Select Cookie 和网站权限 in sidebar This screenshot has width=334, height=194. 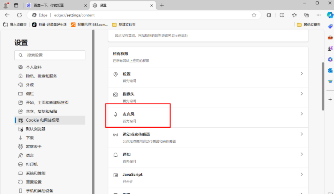pyautogui.click(x=50, y=120)
